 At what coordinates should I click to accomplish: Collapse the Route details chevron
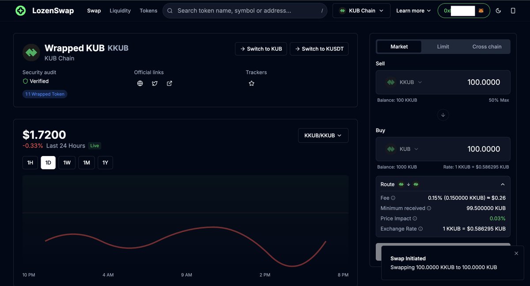point(503,184)
